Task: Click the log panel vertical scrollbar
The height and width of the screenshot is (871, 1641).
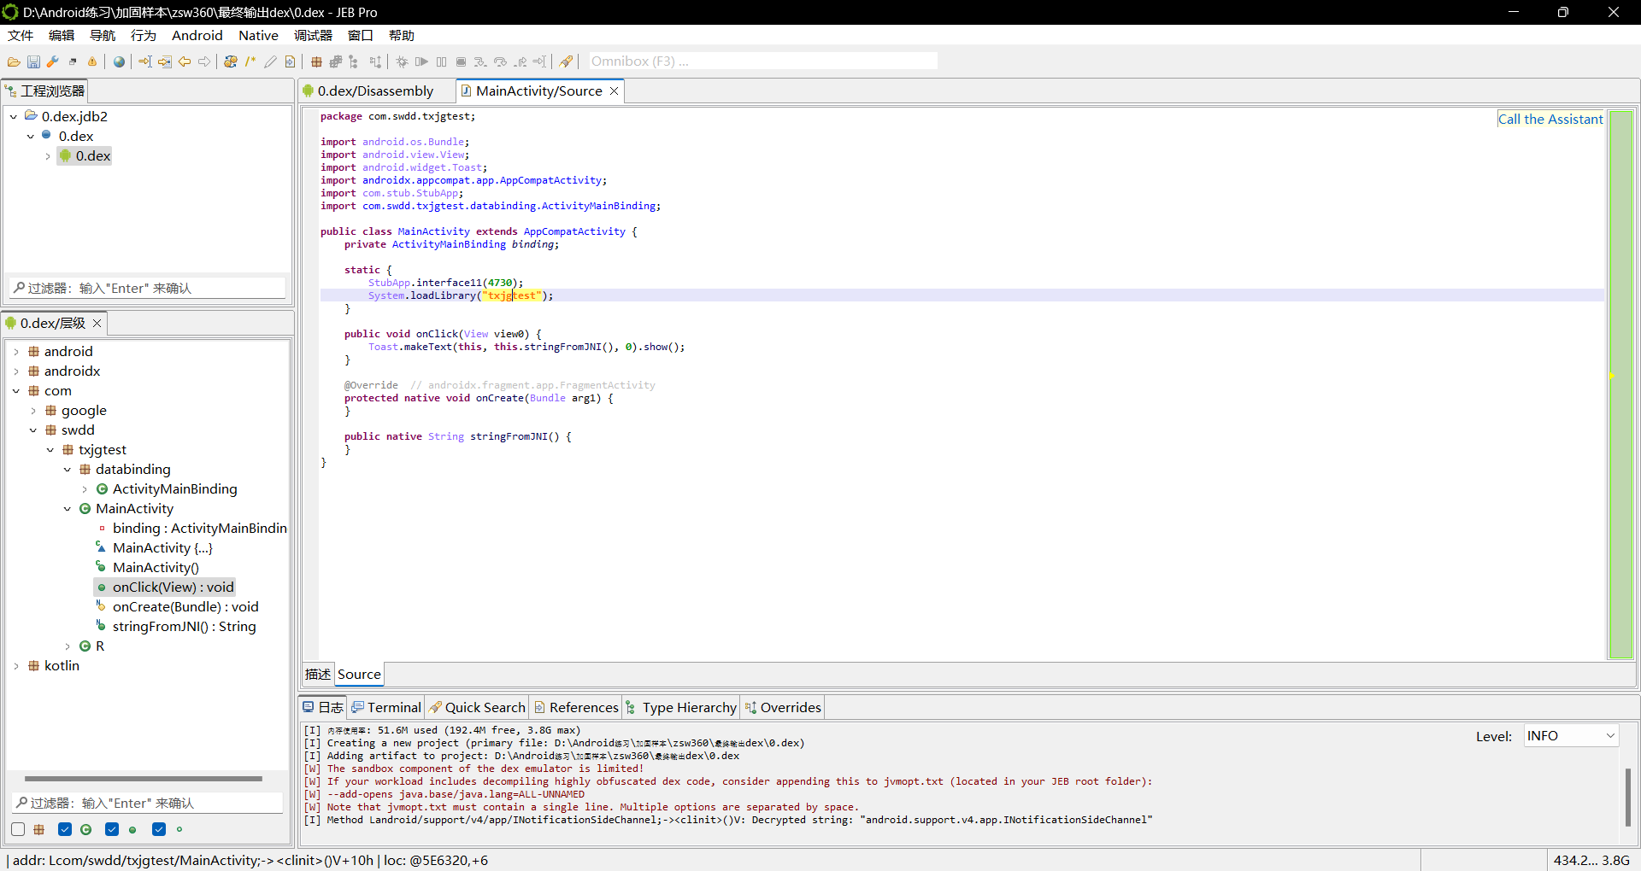Action: (1627, 796)
